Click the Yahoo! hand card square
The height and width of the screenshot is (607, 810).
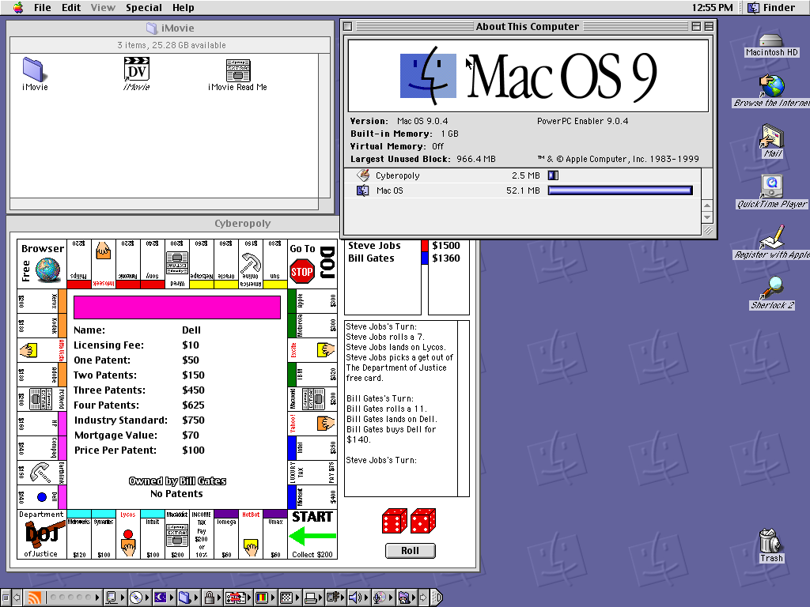click(x=312, y=424)
